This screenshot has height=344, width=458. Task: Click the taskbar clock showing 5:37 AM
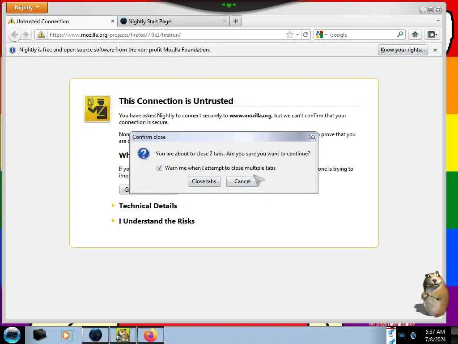[435, 335]
